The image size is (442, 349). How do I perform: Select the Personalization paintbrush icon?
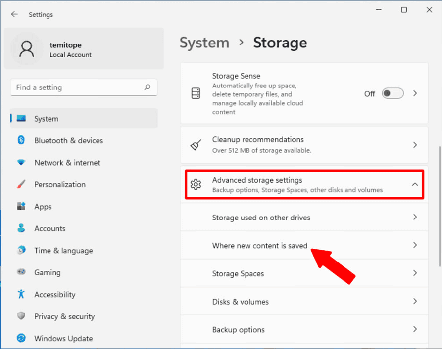point(21,184)
